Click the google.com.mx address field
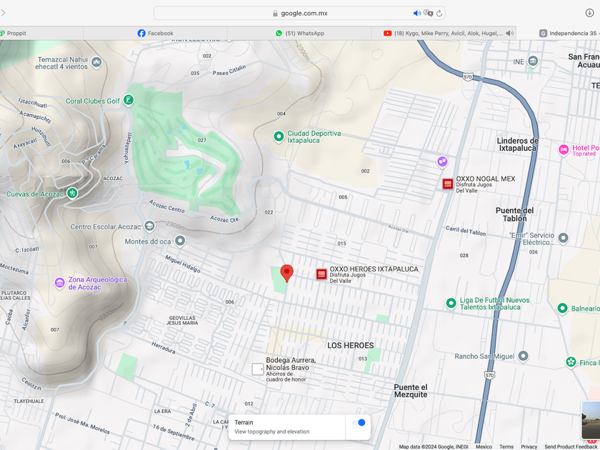The height and width of the screenshot is (450, 600). (299, 14)
